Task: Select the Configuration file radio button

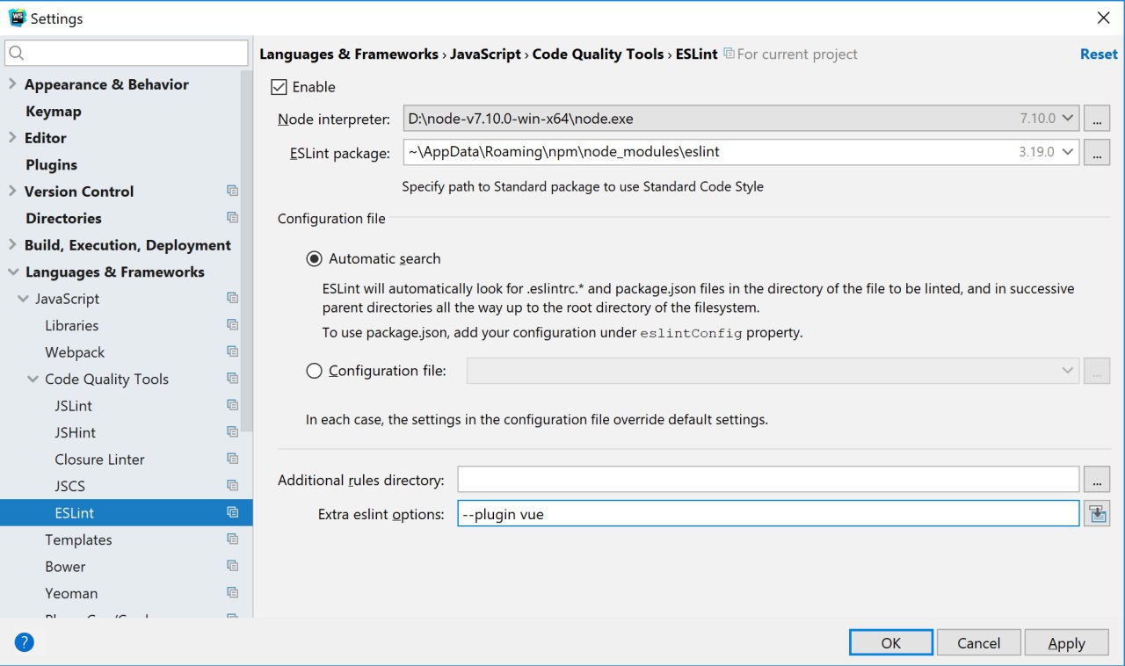Action: [x=314, y=371]
